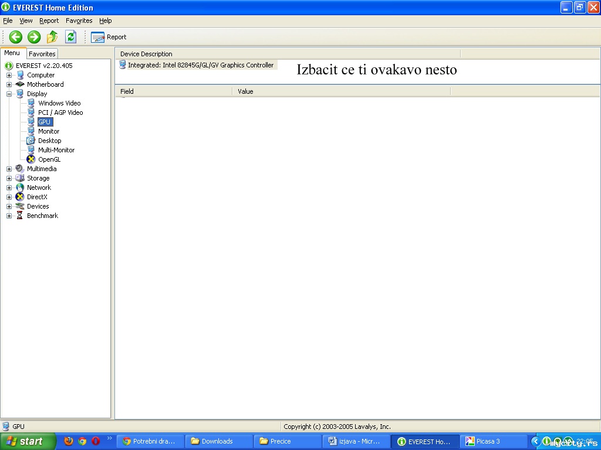The width and height of the screenshot is (601, 450).
Task: Click the Storage drive icon in tree
Action: (x=19, y=178)
